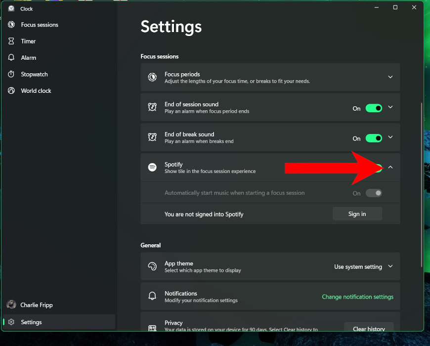430x346 pixels.
Task: Click the Stopwatch icon in sidebar
Action: (11, 74)
